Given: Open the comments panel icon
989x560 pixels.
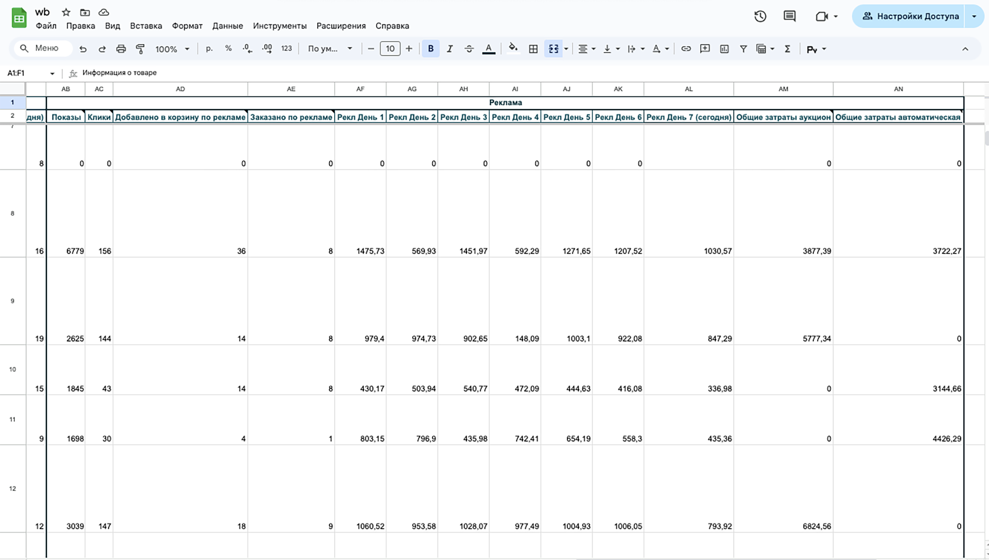Looking at the screenshot, I should coord(789,16).
